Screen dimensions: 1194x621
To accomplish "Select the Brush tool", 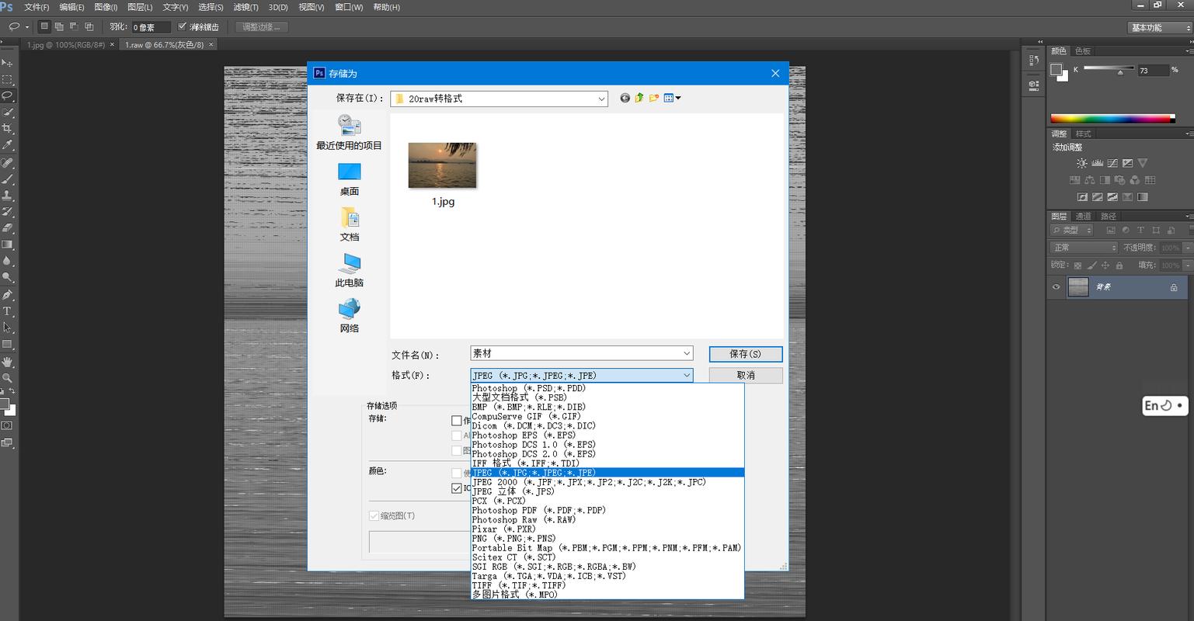I will point(7,179).
